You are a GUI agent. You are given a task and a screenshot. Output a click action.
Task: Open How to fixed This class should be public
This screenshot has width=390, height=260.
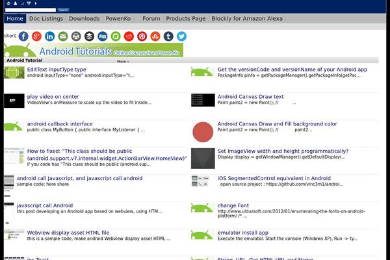tap(107, 155)
